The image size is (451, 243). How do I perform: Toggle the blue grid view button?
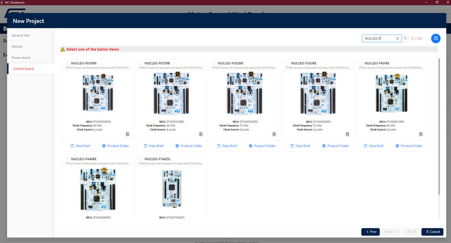[x=436, y=38]
